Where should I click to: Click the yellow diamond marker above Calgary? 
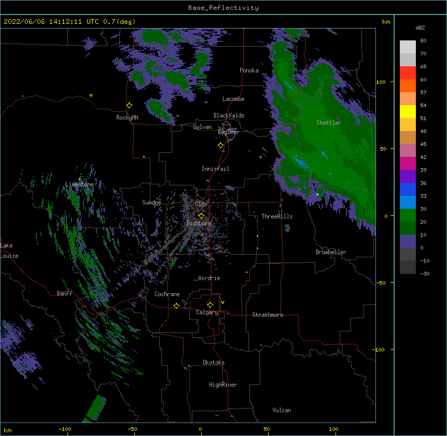click(210, 305)
